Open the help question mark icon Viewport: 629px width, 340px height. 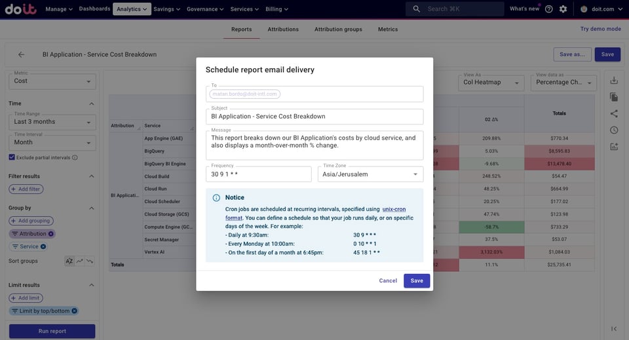point(549,9)
